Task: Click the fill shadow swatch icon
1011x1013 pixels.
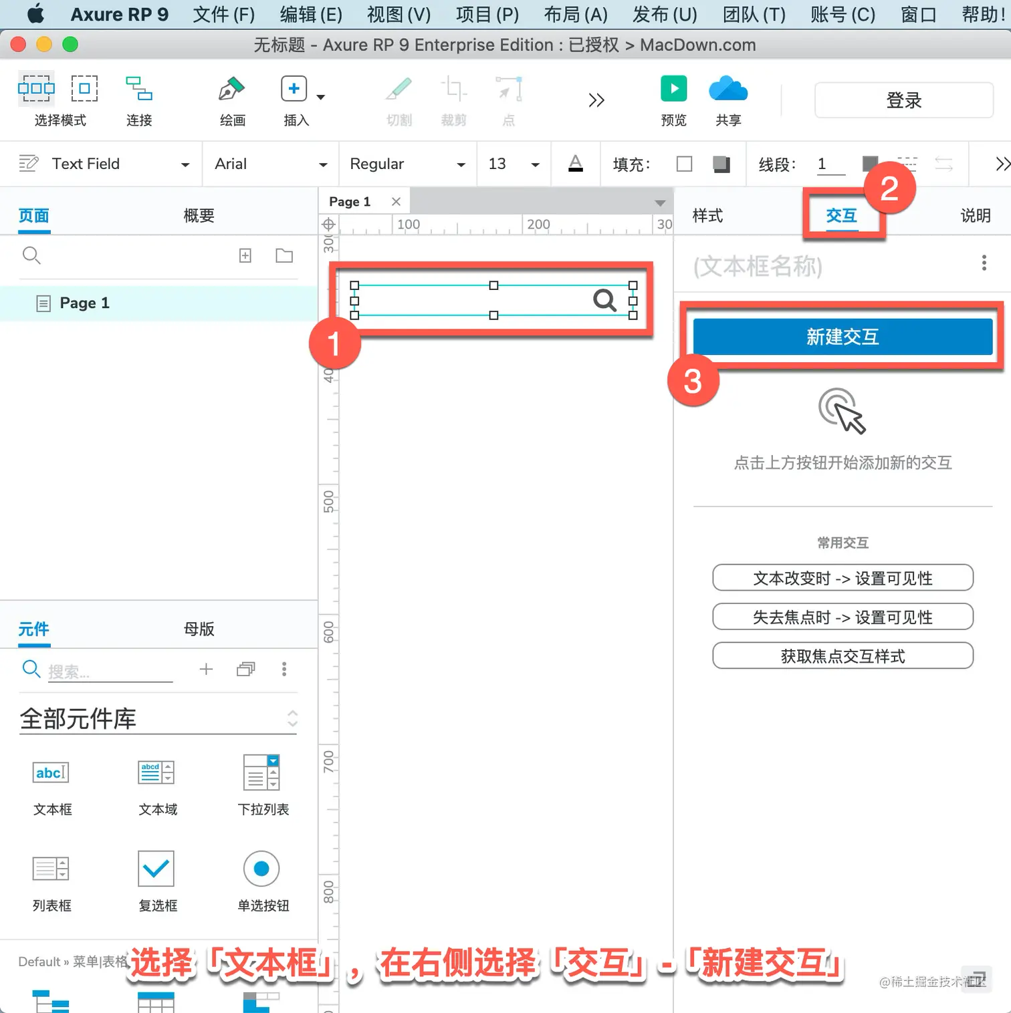Action: [x=721, y=164]
